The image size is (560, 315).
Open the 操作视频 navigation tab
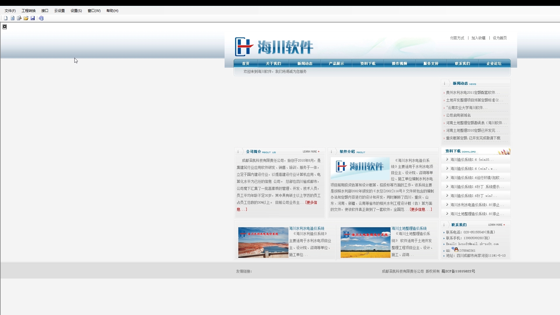point(399,63)
